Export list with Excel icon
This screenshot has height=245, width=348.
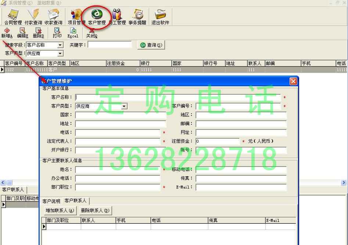click(x=73, y=33)
